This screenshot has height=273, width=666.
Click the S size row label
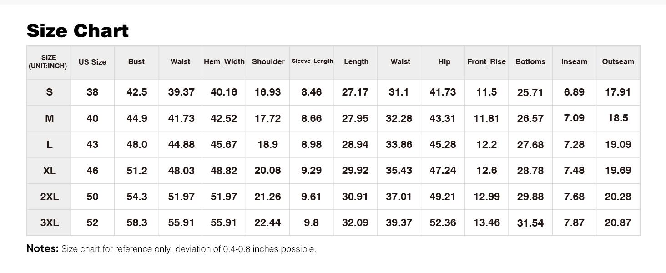pos(49,92)
